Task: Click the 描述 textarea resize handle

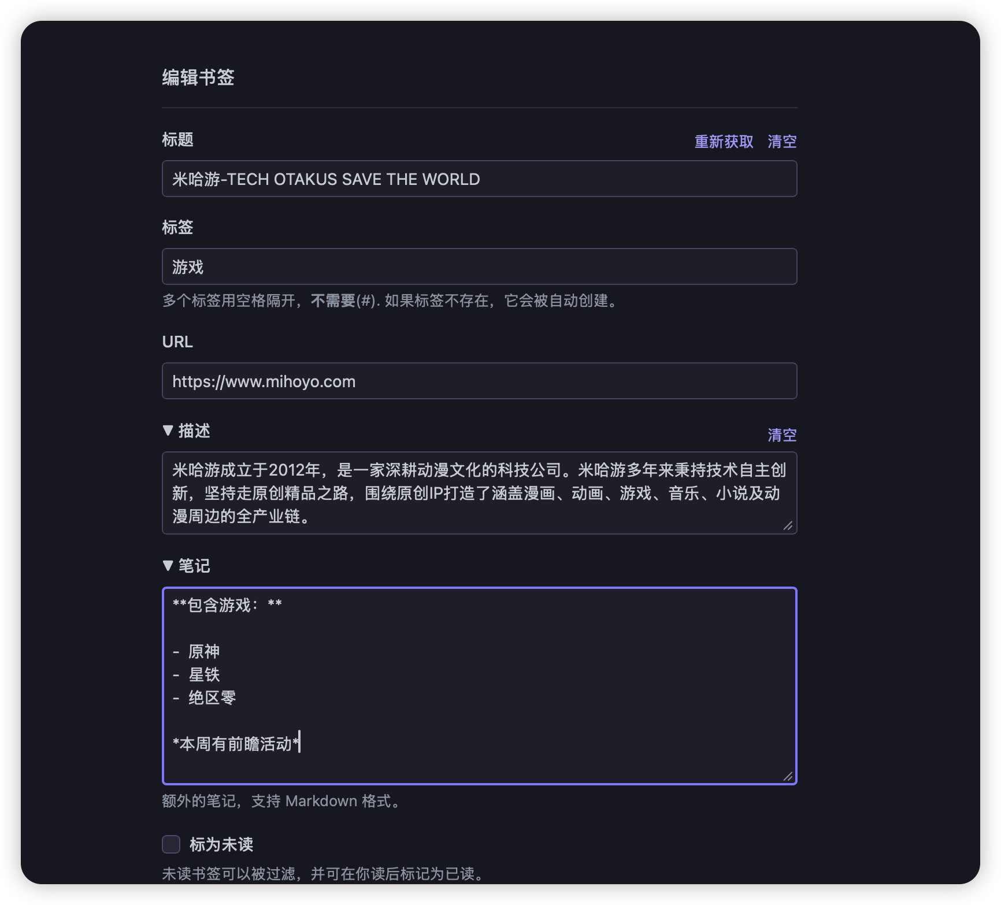Action: (x=788, y=525)
